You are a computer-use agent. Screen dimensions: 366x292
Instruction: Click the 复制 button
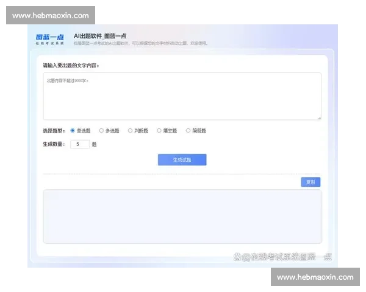310,182
